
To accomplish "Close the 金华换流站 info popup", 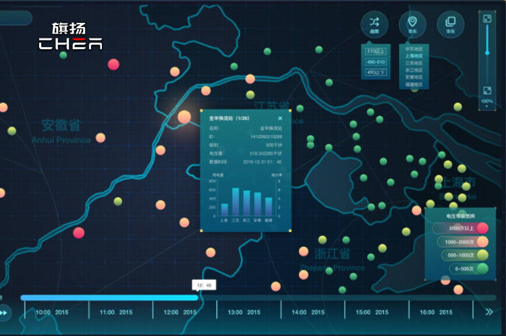I will pyautogui.click(x=280, y=118).
